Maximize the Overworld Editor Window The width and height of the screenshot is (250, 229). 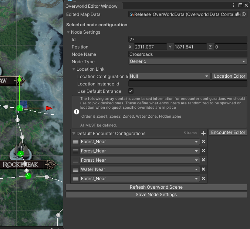pyautogui.click(x=240, y=5)
